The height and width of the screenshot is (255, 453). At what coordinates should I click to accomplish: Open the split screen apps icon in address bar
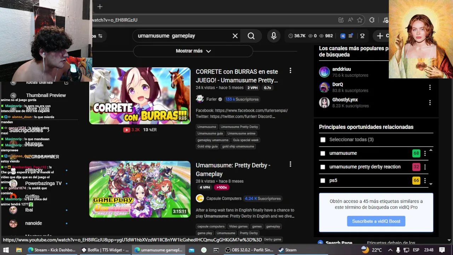coord(341,20)
